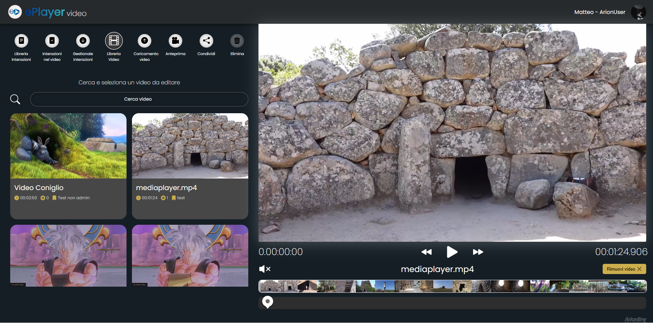Click the Interazioni nel video icon
Viewport: 653px width, 323px height.
tap(52, 41)
